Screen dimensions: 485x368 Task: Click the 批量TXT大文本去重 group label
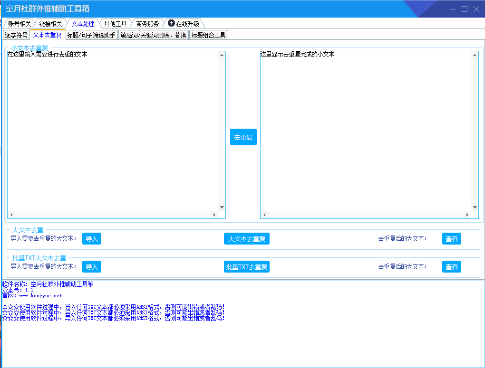(39, 258)
